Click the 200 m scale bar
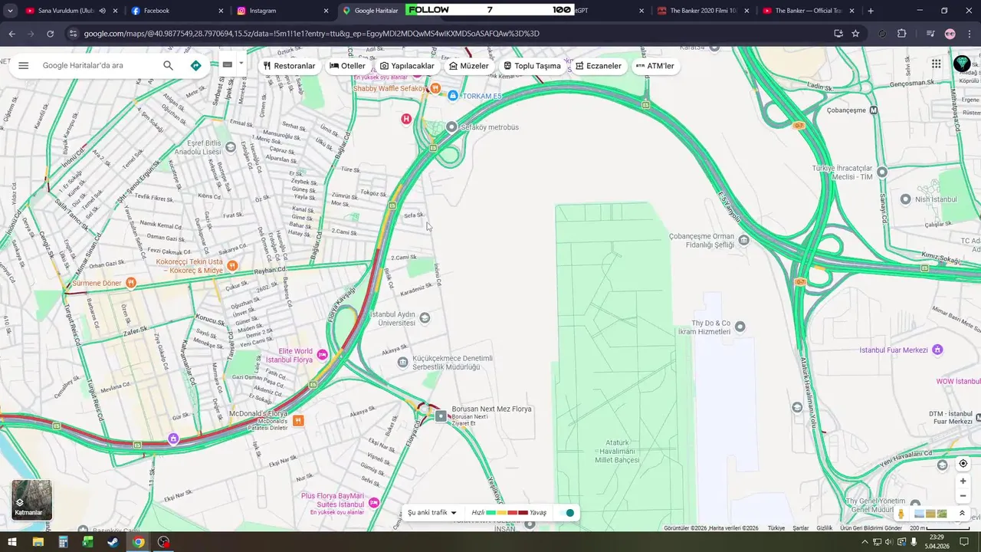This screenshot has height=552, width=981. 940,528
